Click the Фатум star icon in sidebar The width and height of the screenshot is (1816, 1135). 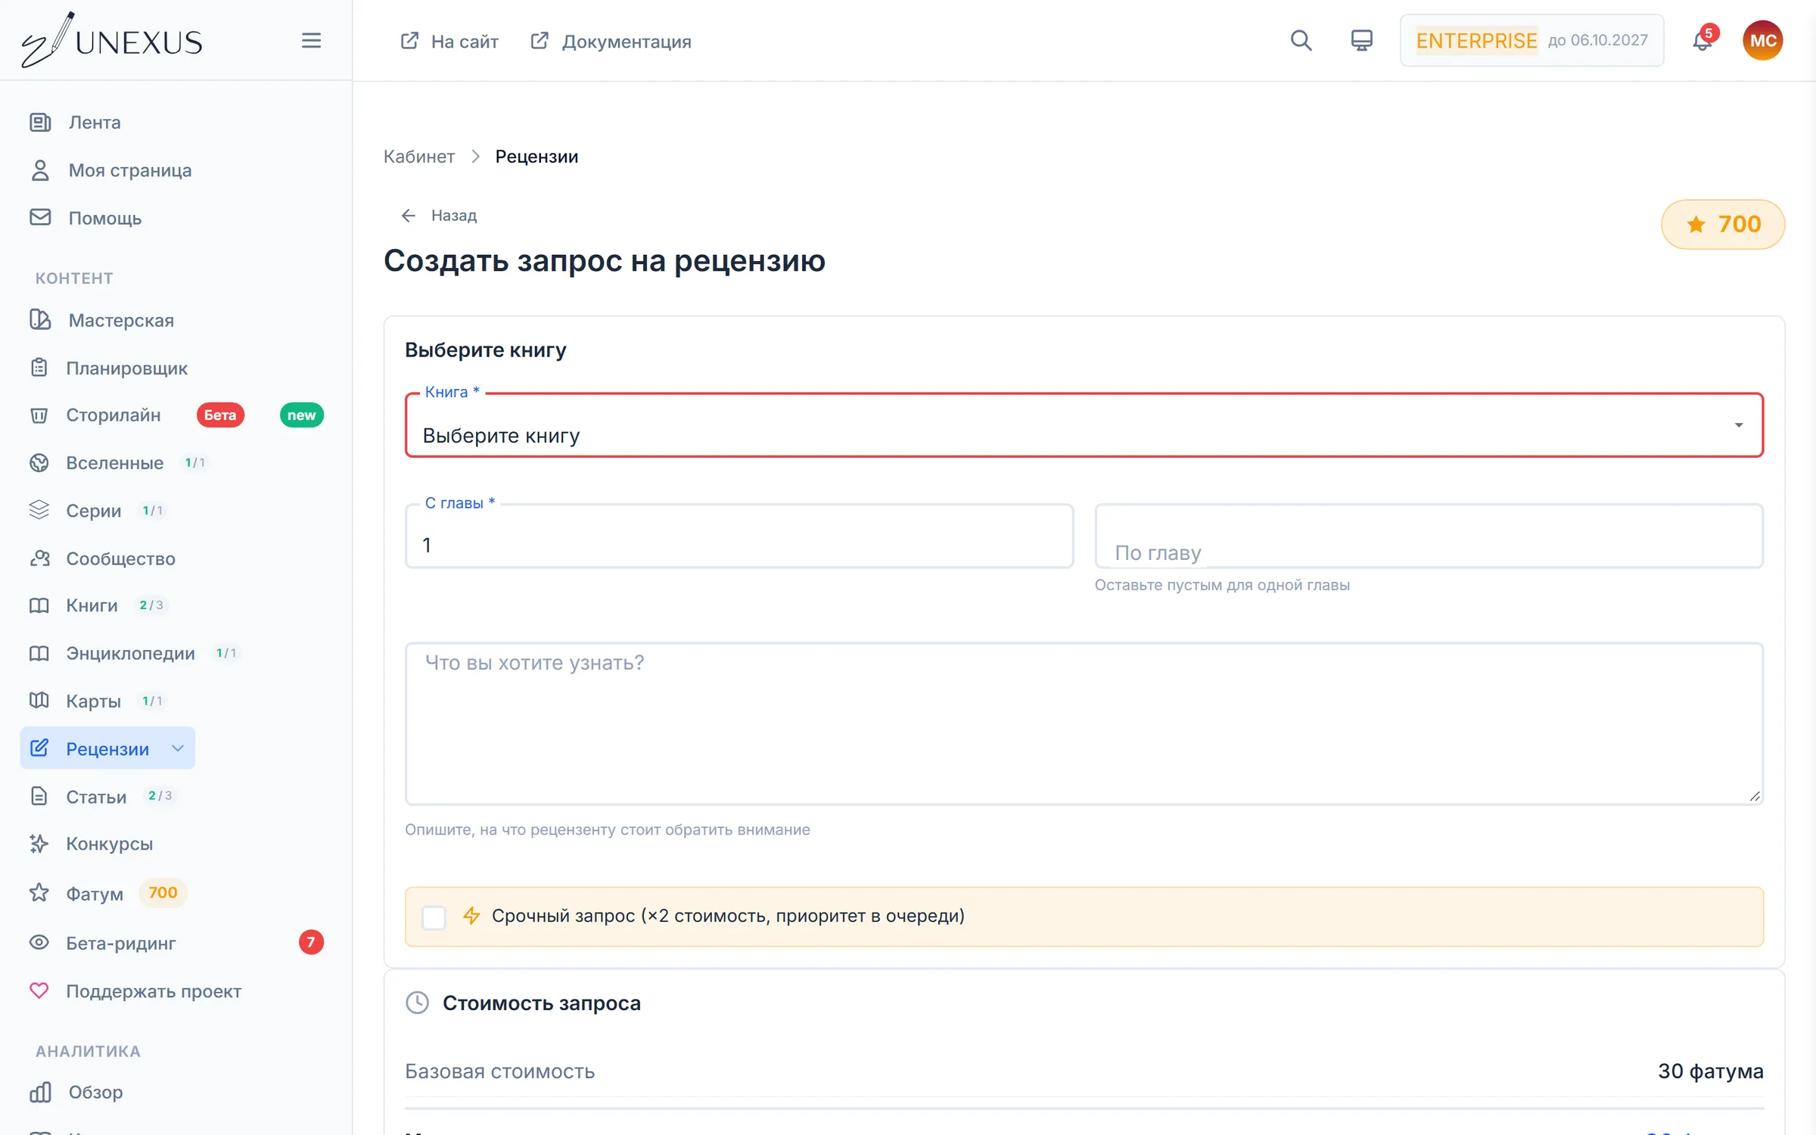pyautogui.click(x=39, y=893)
